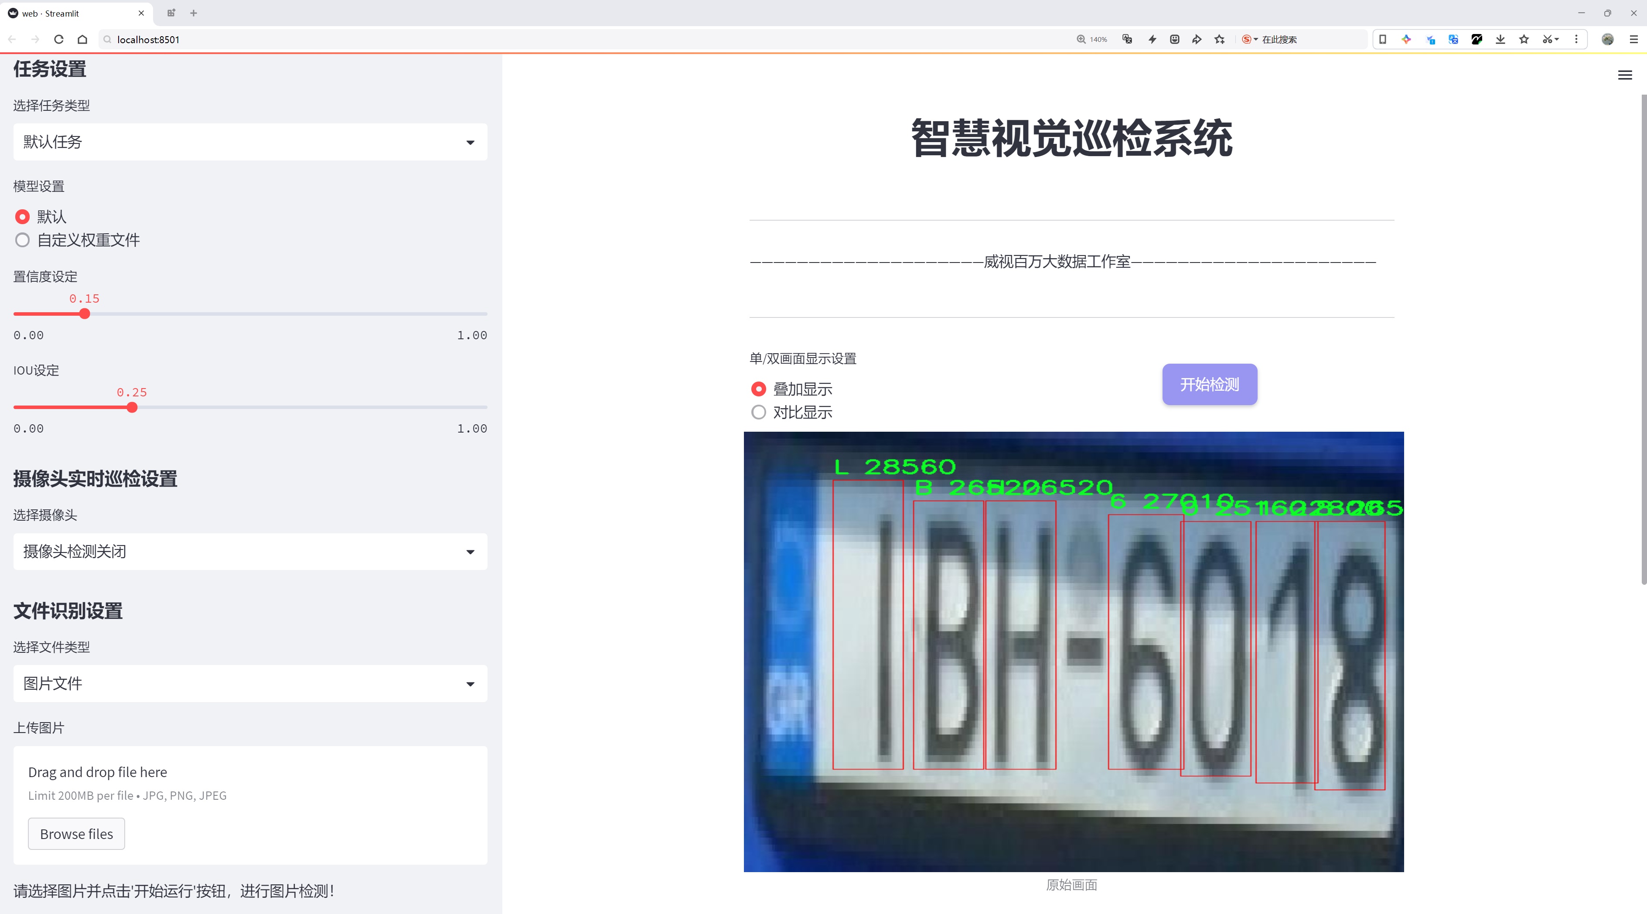Screen dimensions: 1647x914
Task: Click the share arrow icon in address bar
Action: click(x=1196, y=40)
